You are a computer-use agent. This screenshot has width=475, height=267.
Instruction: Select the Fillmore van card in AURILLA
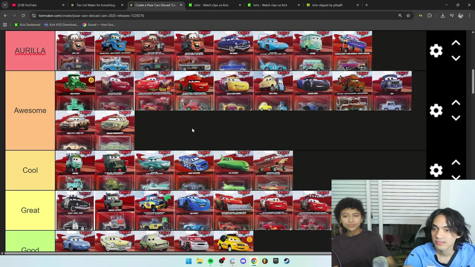pos(313,51)
